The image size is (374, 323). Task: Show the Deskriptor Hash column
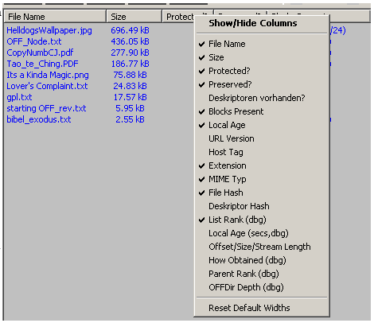tap(261, 206)
